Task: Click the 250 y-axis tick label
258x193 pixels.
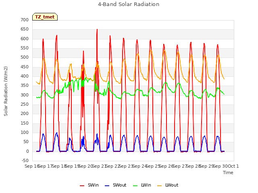Action: pos(25,105)
